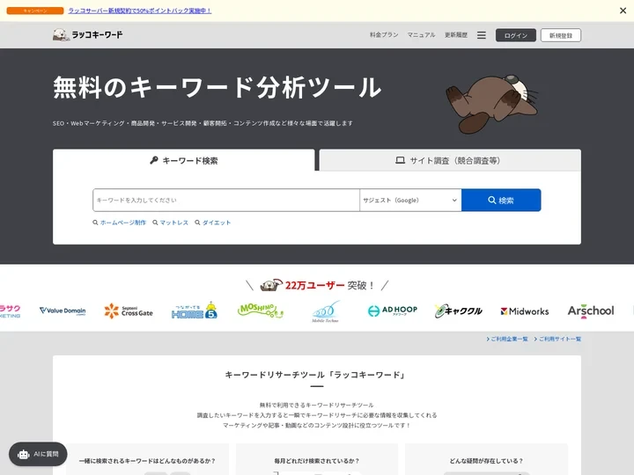Click the keyword input field
634x475 pixels.
(226, 200)
